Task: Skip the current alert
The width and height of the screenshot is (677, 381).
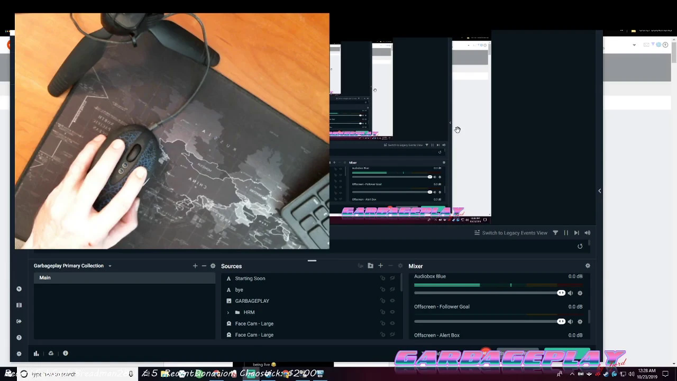Action: tap(577, 233)
